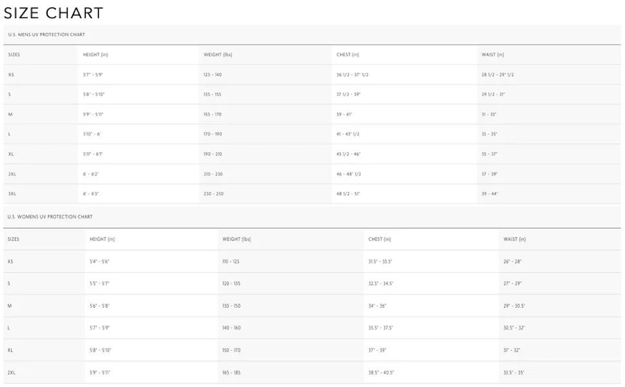Image resolution: width=625 pixels, height=387 pixels.
Task: Click the women's XS height value
Action: [99, 262]
